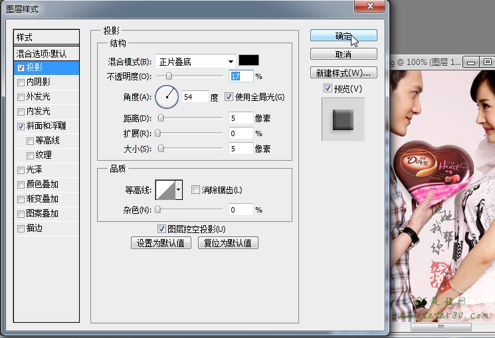Viewport: 495px width, 338px height.
Task: Enable the 外发光 checkbox
Action: pos(21,97)
